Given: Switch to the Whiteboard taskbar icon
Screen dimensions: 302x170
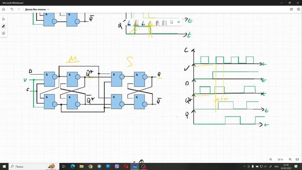Looking at the screenshot, I should pyautogui.click(x=134, y=166).
